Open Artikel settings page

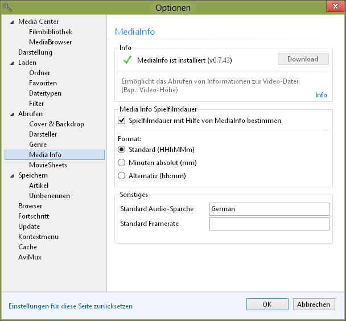(x=39, y=186)
